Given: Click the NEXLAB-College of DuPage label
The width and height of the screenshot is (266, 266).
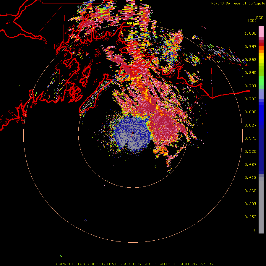Looking at the screenshot, I should (x=236, y=3).
